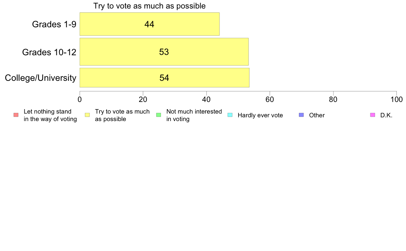Click the 'Not much interested in voting' legend text

tap(194, 115)
